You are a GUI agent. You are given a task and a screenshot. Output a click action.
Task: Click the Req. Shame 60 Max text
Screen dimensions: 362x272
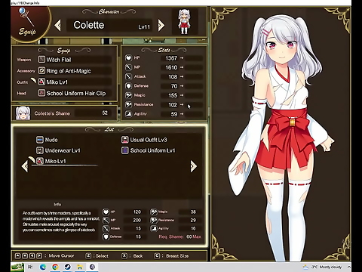pos(179,236)
